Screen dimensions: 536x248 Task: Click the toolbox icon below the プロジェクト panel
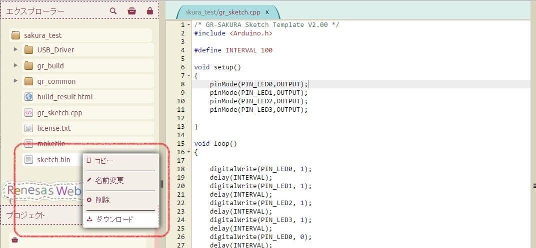[x=15, y=240]
